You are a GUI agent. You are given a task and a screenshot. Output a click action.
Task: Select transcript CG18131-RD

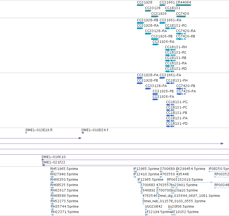point(170,71)
